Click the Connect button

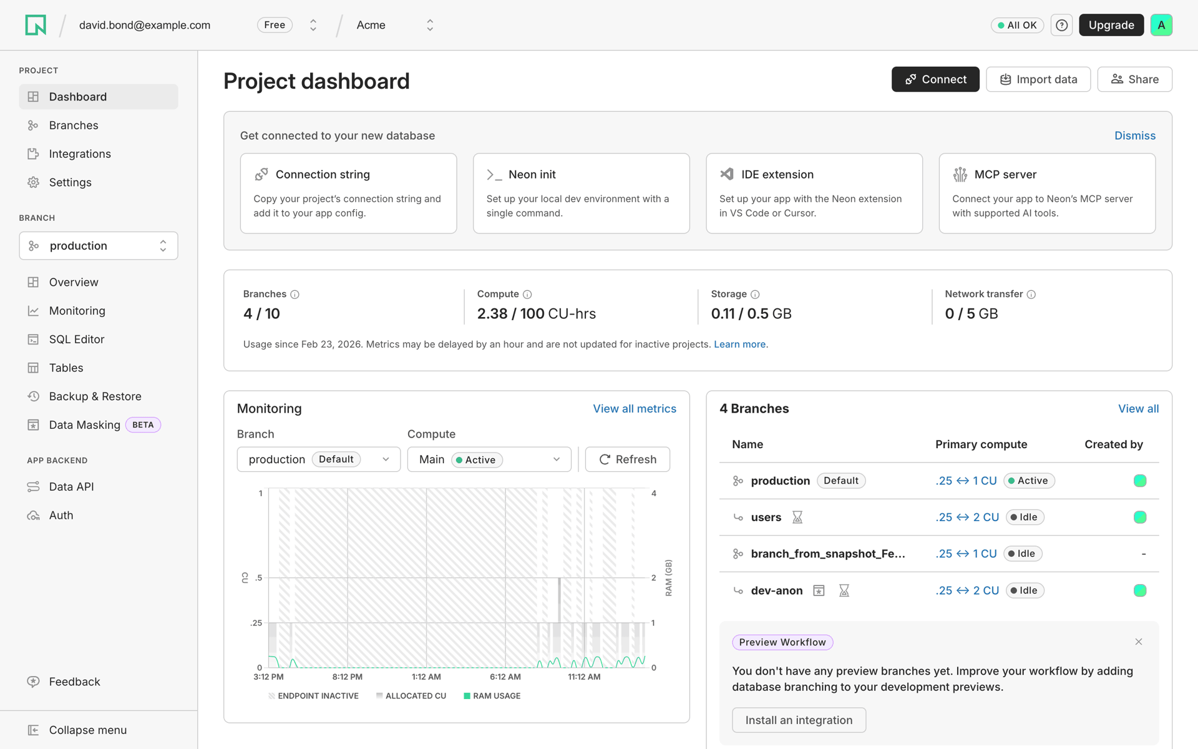click(935, 79)
